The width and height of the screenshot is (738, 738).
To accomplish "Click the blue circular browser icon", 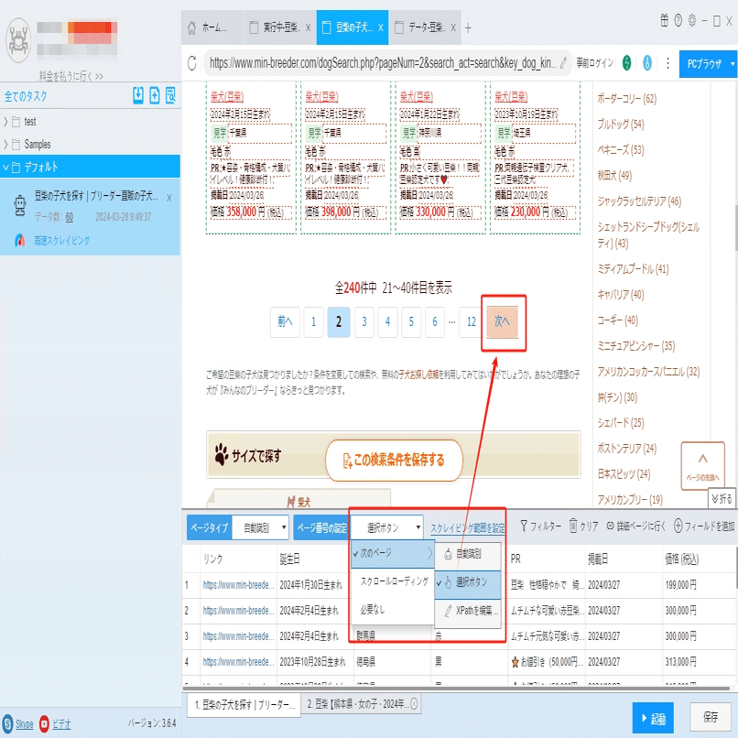I will tap(647, 63).
